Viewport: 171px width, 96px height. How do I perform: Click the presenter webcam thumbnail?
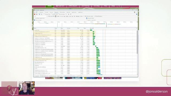pos(27,88)
